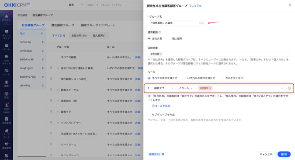This screenshot has width=295, height=160.
Task: Click the グループ名 input field
Action: 177,23
